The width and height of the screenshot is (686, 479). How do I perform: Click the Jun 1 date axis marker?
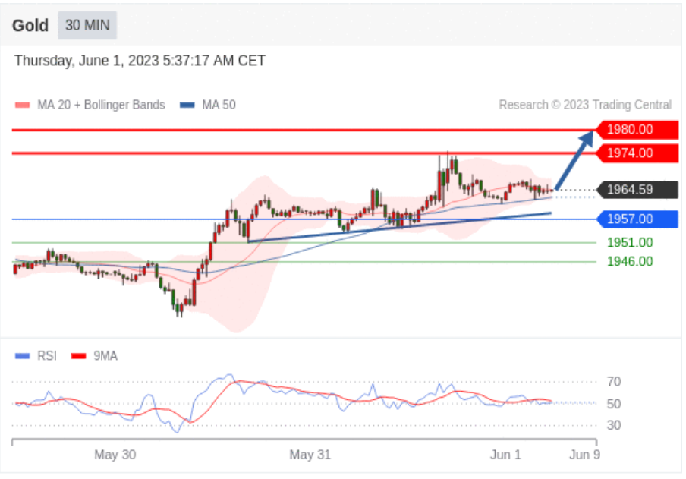pyautogui.click(x=505, y=455)
